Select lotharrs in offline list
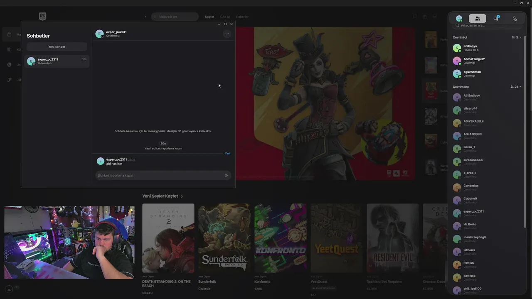 [487, 252]
